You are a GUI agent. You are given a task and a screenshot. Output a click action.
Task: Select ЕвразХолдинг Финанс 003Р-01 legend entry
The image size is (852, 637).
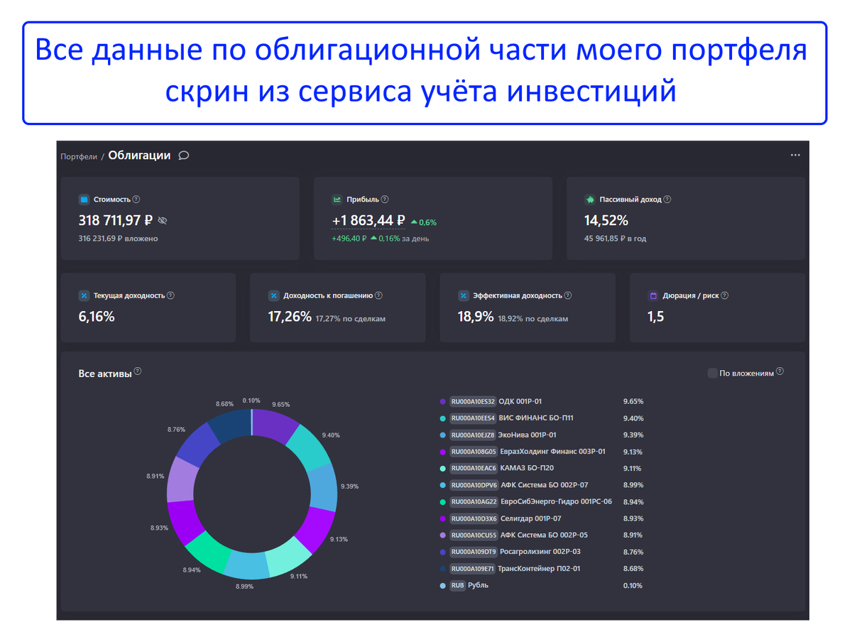pyautogui.click(x=552, y=452)
